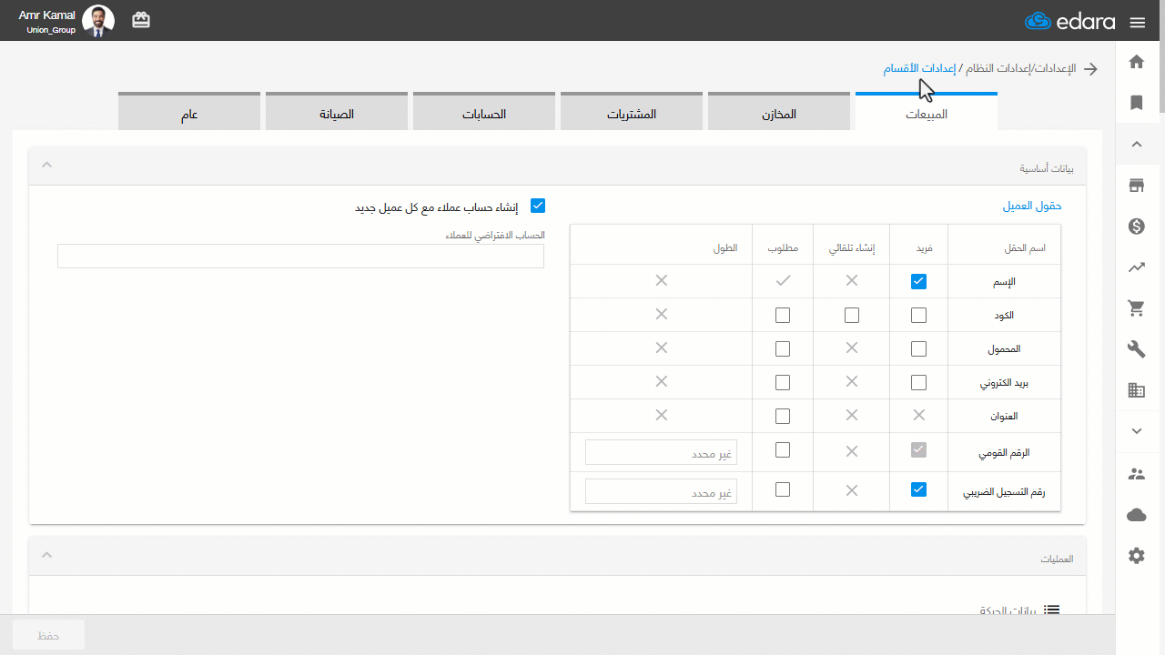Open store icon in sidebar
1165x655 pixels.
[1136, 186]
